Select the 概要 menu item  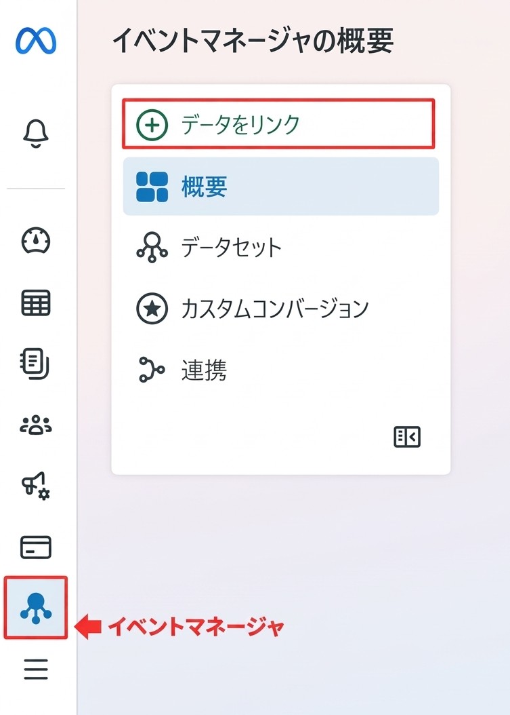tap(281, 186)
